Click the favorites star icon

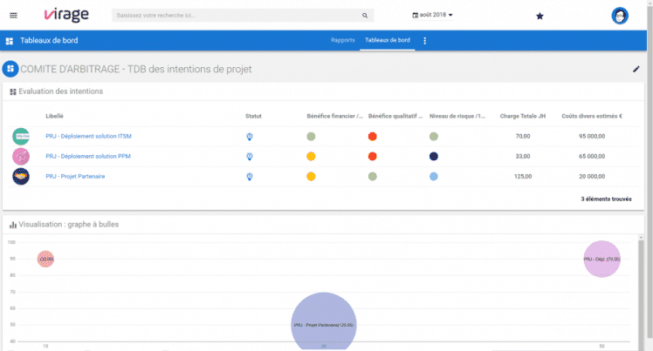tap(540, 16)
